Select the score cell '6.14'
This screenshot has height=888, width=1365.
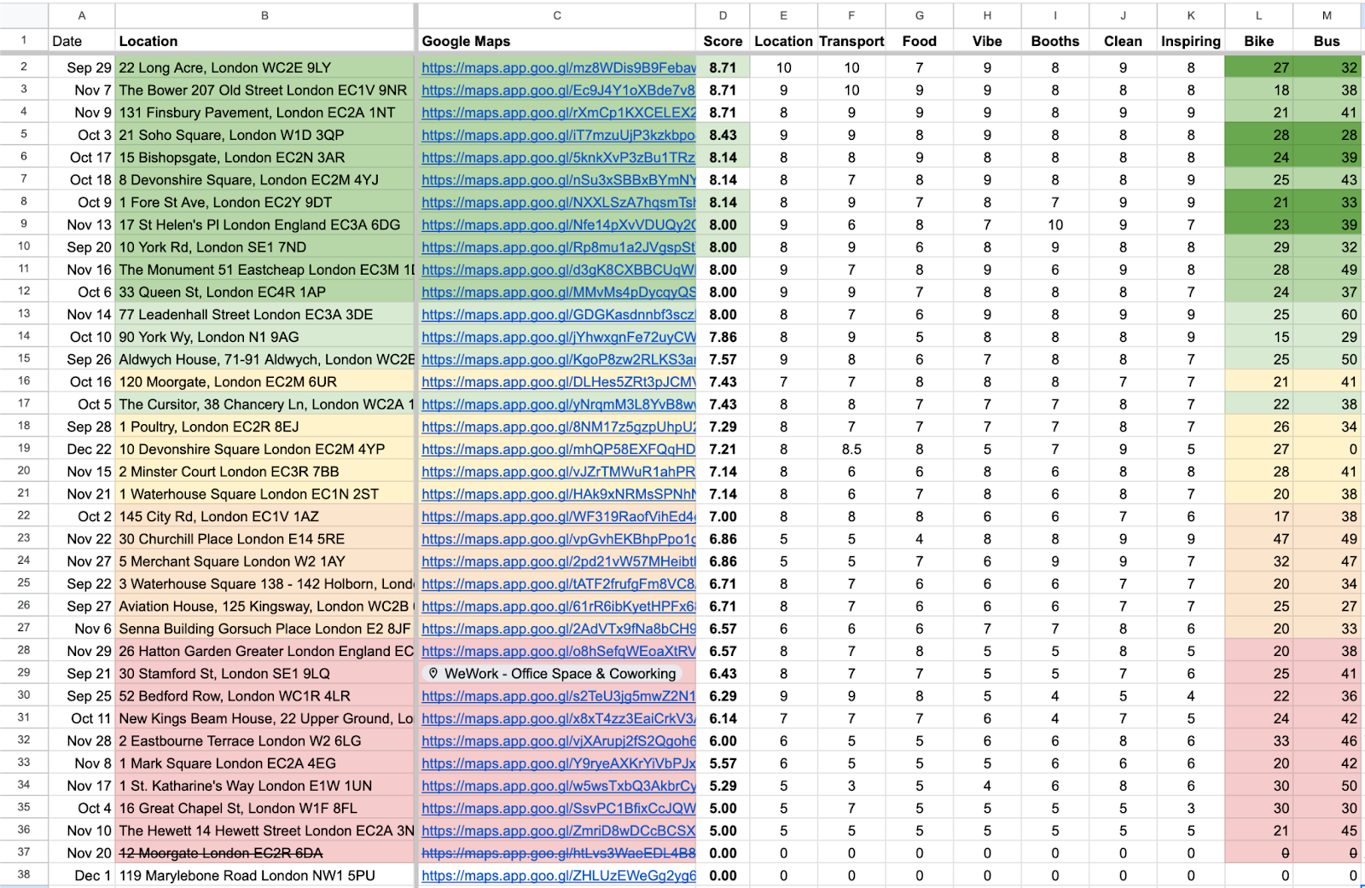[x=723, y=718]
